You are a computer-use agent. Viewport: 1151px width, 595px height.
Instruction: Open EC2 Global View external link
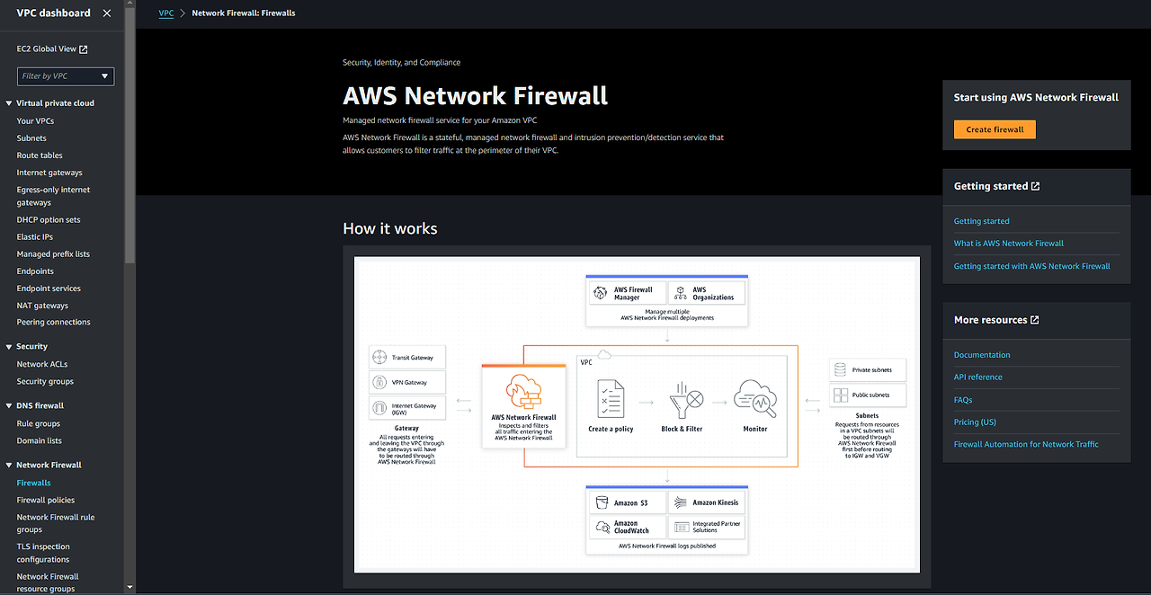pyautogui.click(x=52, y=49)
